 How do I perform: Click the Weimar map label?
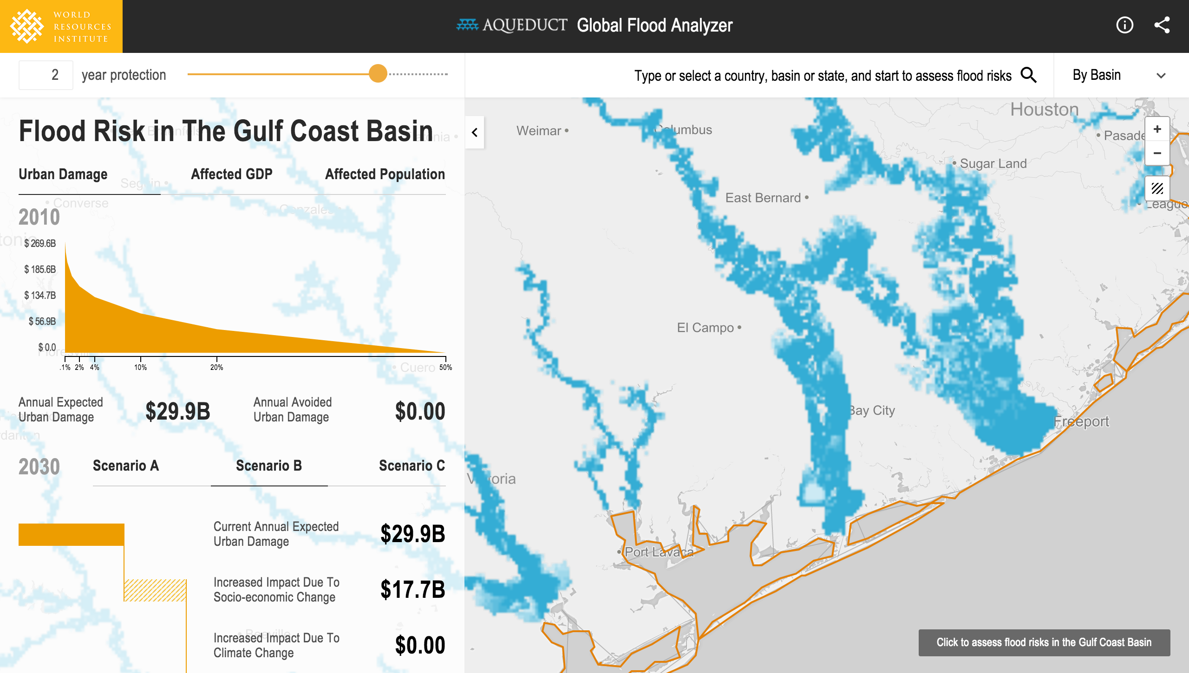539,131
